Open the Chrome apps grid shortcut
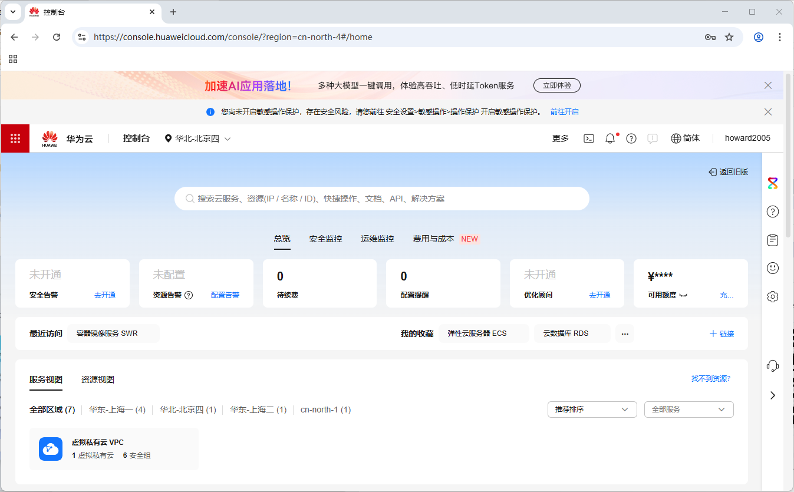794x492 pixels. pos(13,59)
